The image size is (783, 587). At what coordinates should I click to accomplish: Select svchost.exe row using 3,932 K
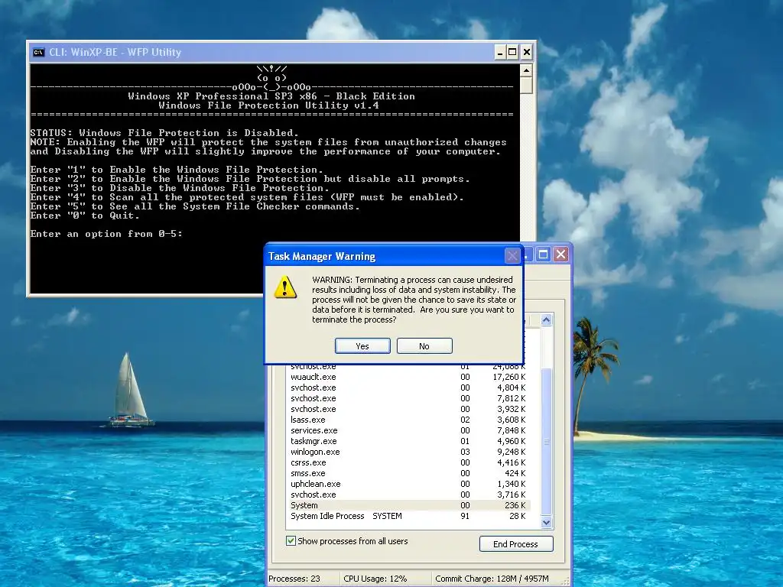410,410
